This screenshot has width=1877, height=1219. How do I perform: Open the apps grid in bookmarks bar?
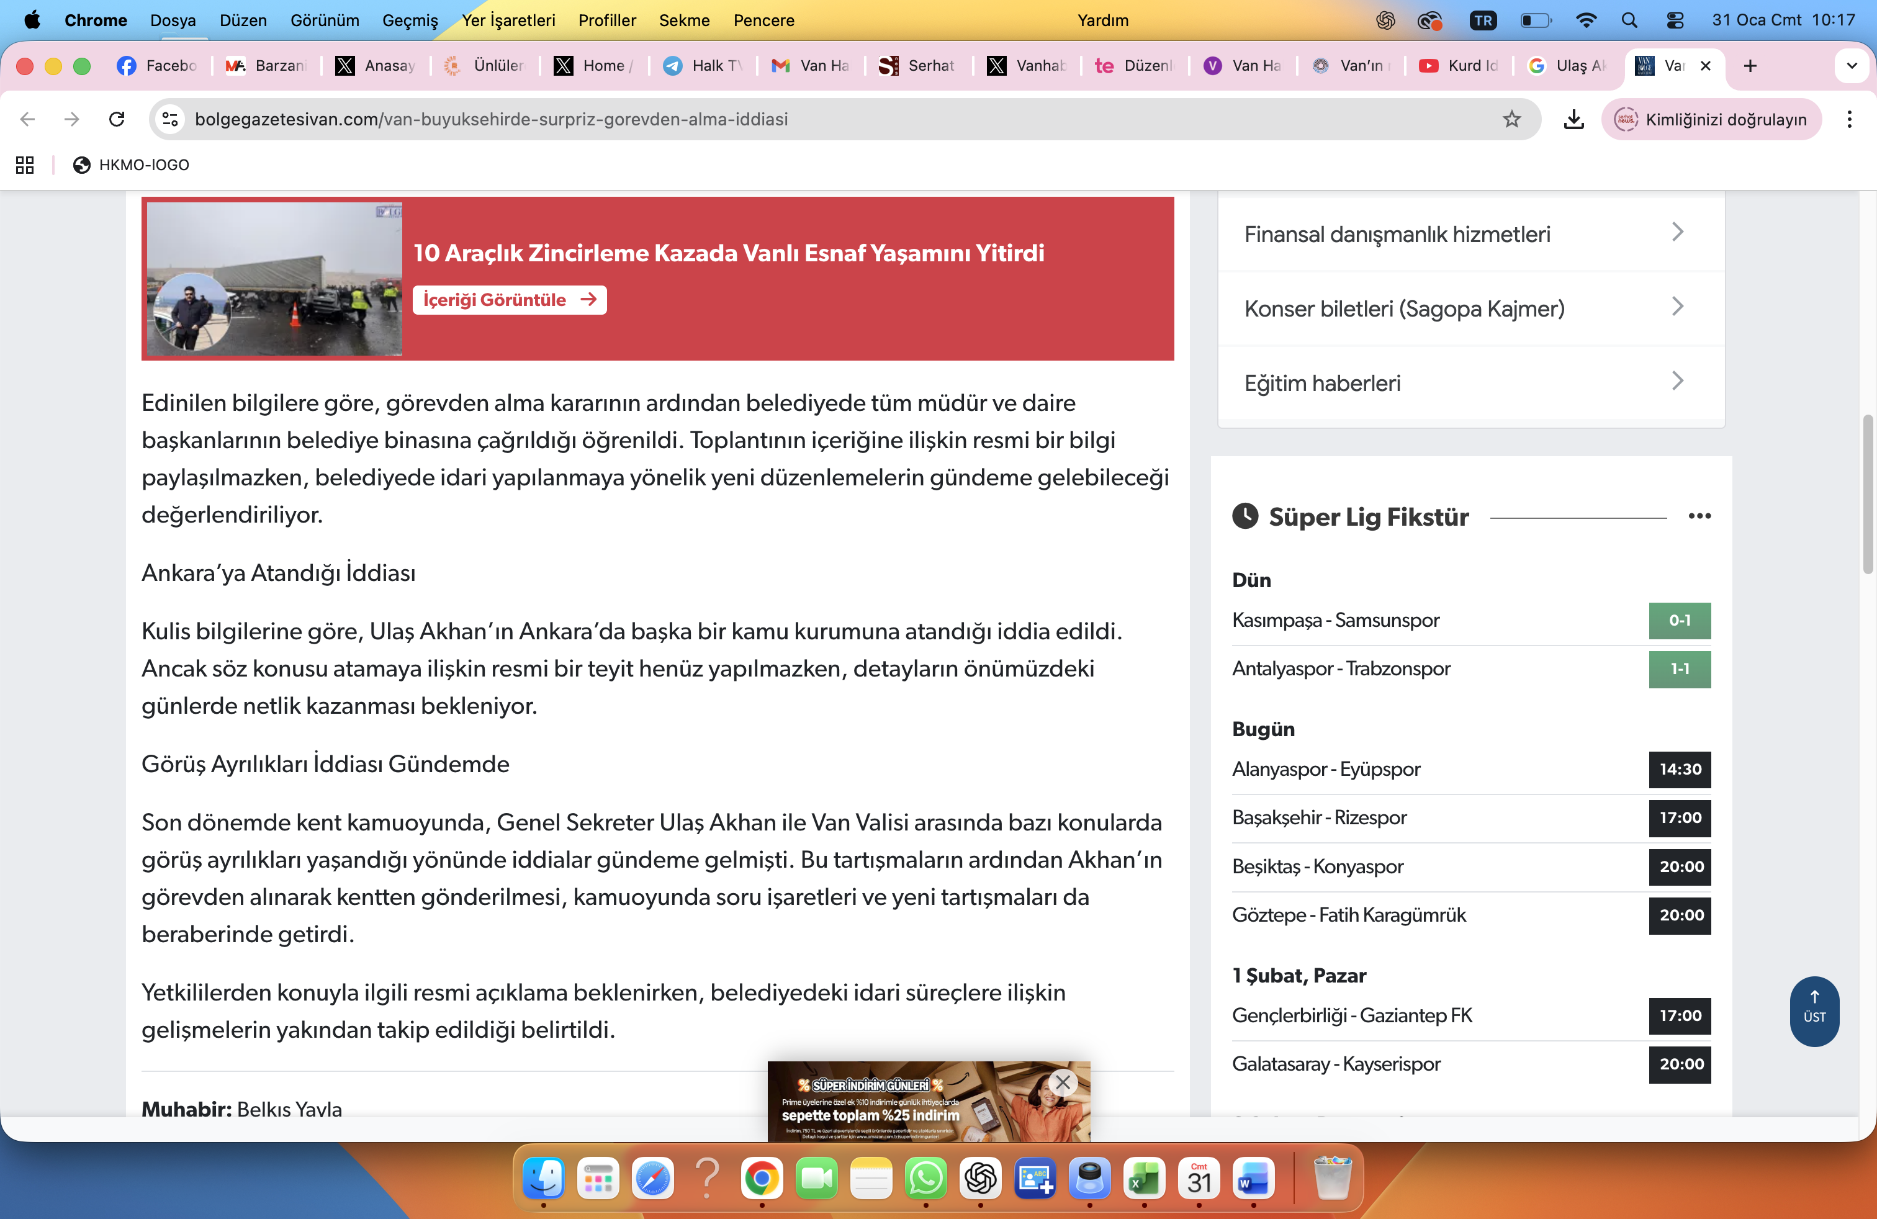click(x=24, y=165)
